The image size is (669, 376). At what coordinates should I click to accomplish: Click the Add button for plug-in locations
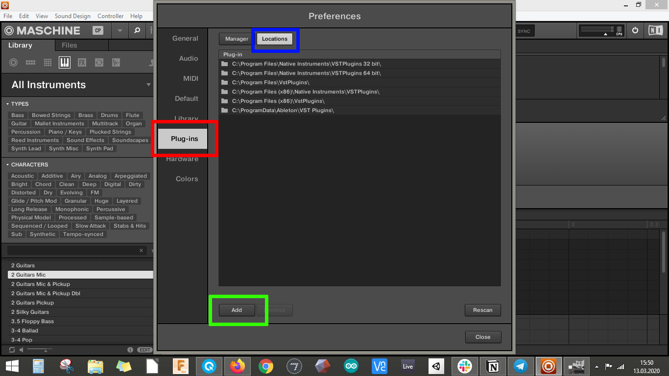237,310
